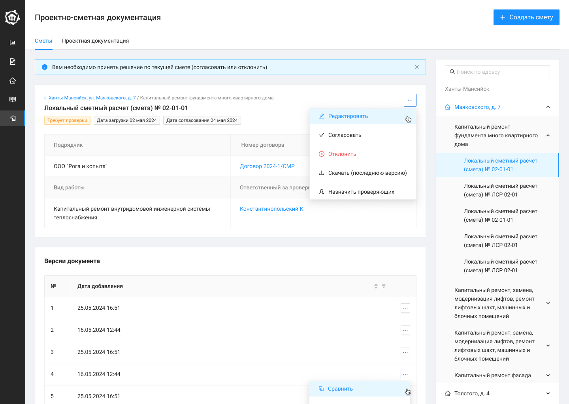Click the Создать смету button
569x404 pixels.
tap(526, 17)
